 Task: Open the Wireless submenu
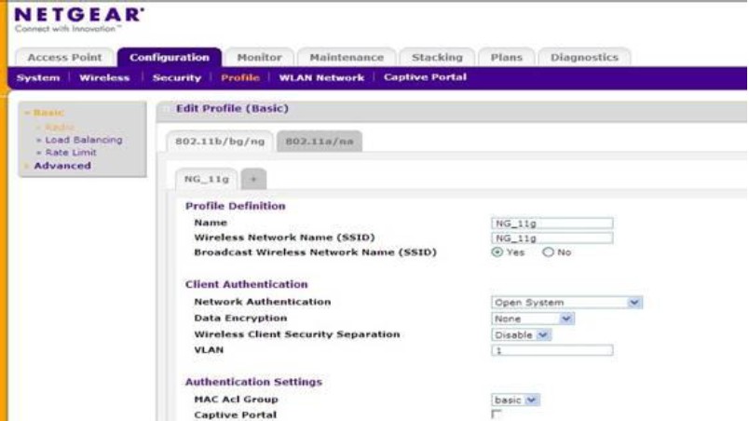104,78
